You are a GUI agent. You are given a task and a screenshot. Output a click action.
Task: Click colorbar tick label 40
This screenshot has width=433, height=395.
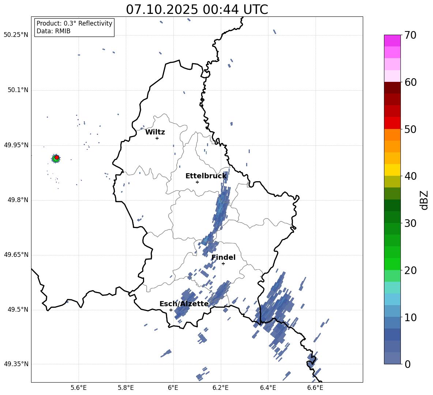[410, 176]
